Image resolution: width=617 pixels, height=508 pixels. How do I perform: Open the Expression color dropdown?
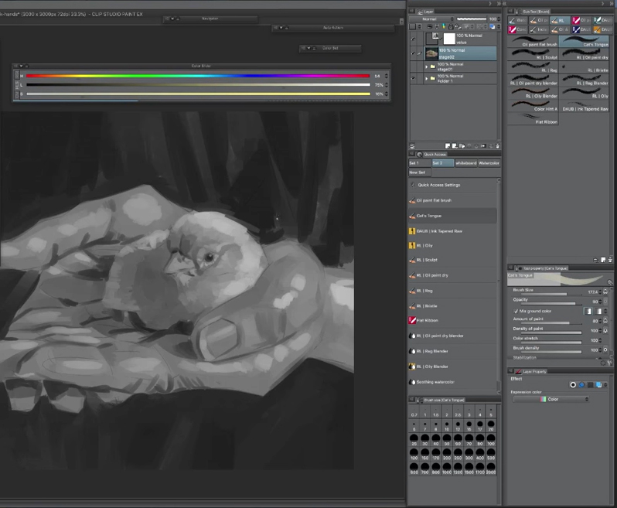point(551,399)
